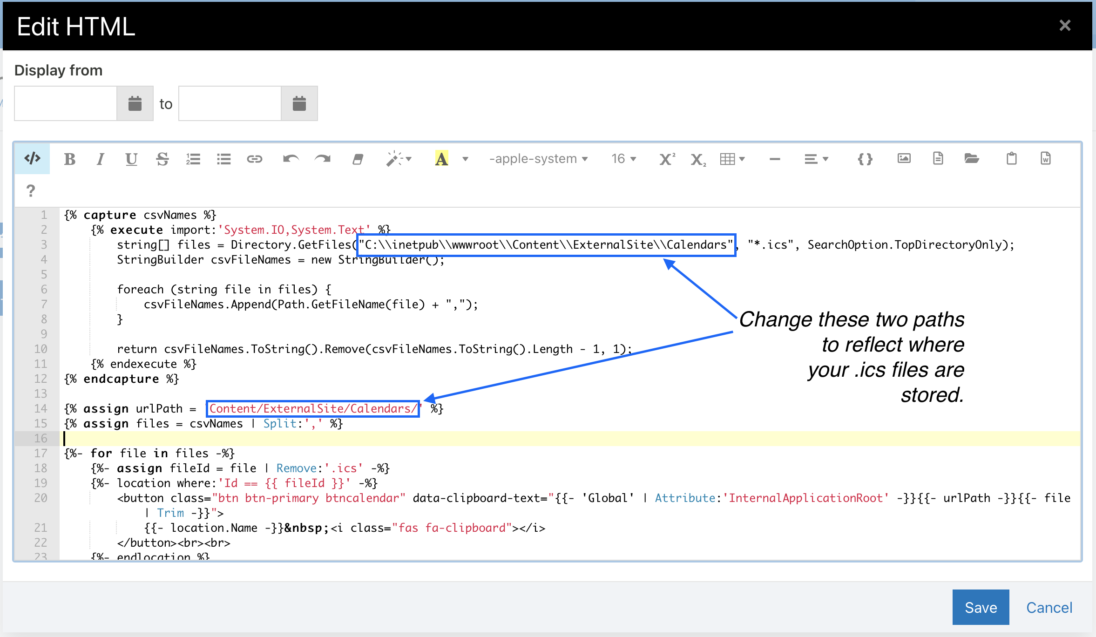This screenshot has width=1096, height=637.
Task: Insert an unordered bullet list
Action: tap(224, 159)
